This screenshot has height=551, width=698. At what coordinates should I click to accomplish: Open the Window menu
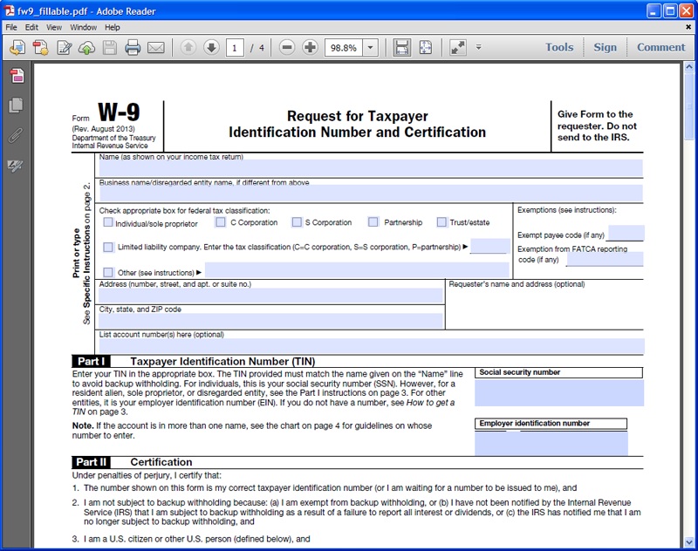(84, 27)
